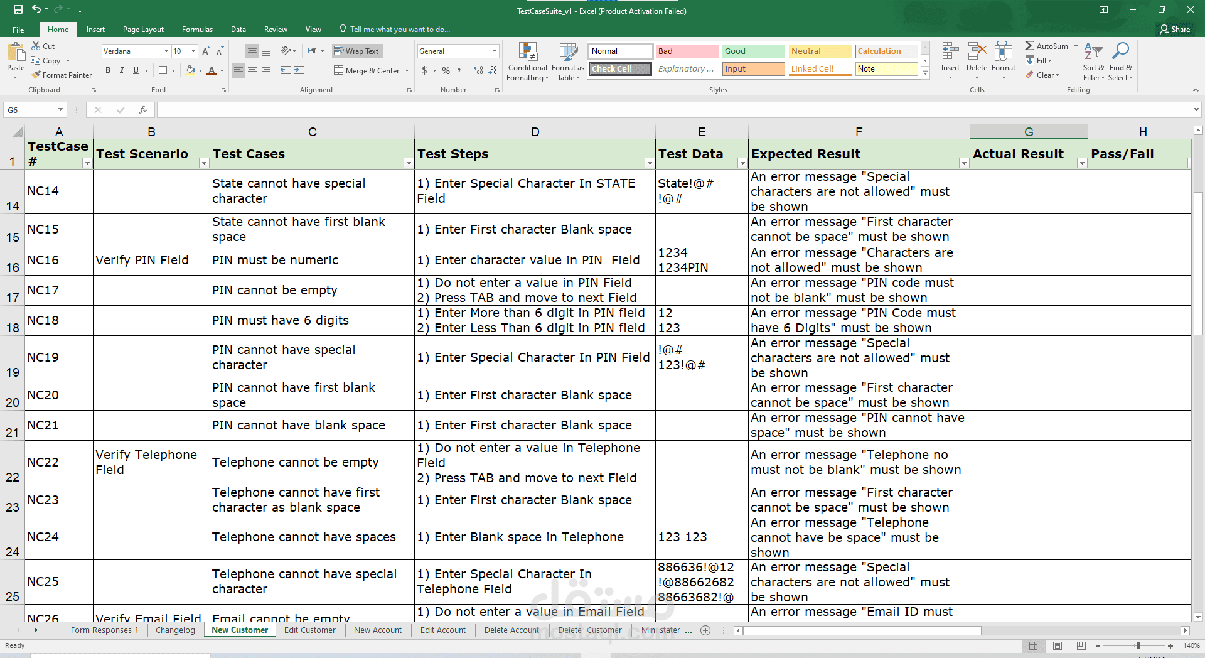Screen dimensions: 1205x658
Task: Apply the Bad cell style swatch
Action: coord(687,51)
